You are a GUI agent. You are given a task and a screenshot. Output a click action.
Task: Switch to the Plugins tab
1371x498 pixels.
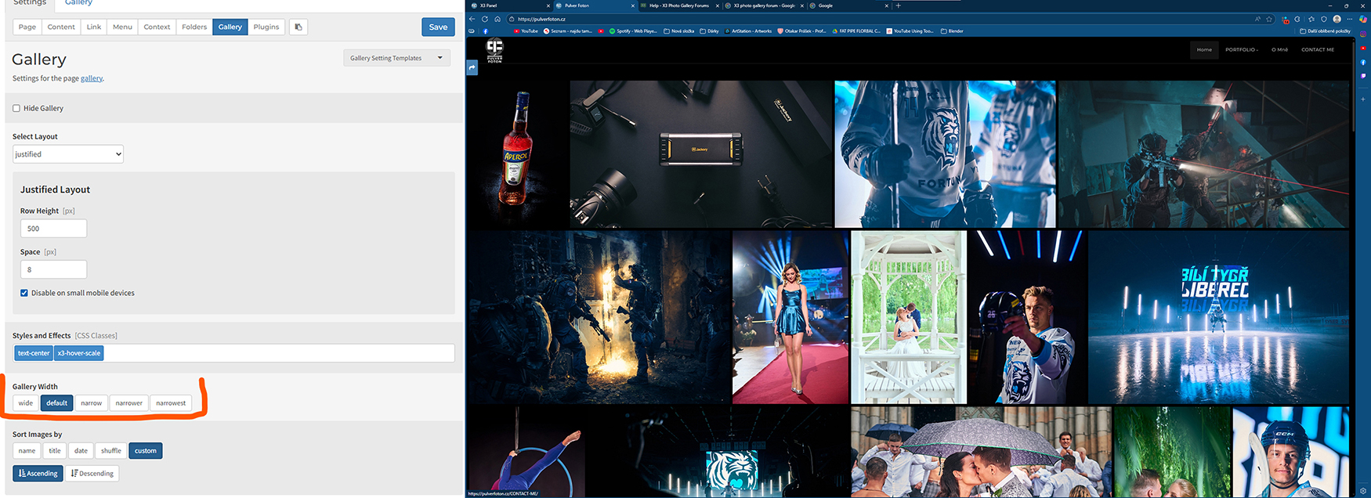266,27
